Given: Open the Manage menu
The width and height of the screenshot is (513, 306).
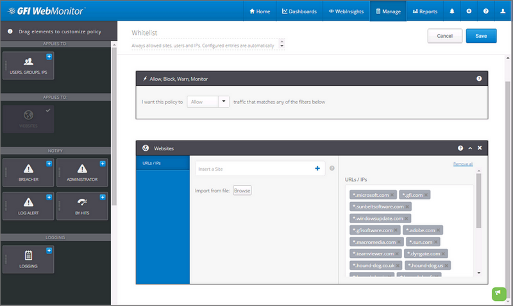Looking at the screenshot, I should (388, 11).
